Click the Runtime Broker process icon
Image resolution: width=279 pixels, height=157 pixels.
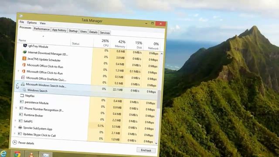pos(21,114)
